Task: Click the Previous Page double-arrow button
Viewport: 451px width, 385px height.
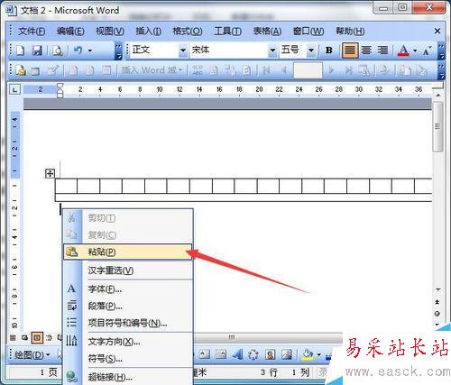Action: point(437,302)
